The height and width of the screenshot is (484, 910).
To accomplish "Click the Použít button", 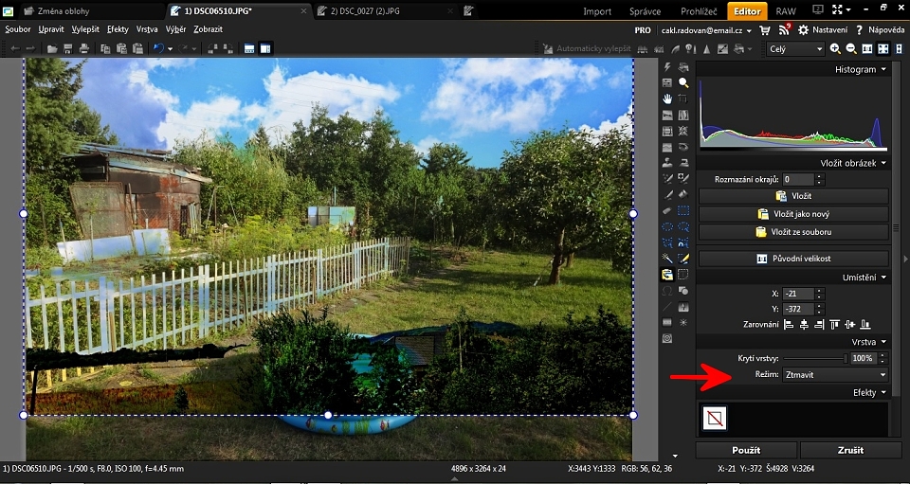I will 746,450.
